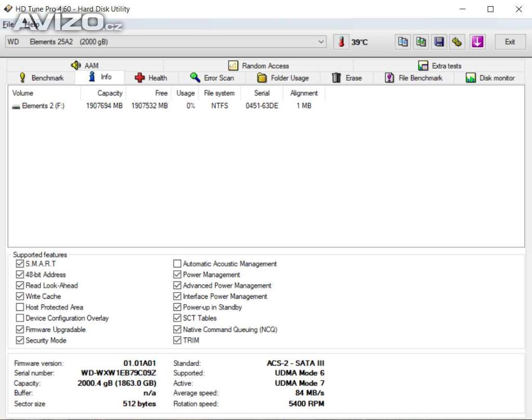This screenshot has height=420, width=532.
Task: Click the File system column header
Action: pos(220,93)
